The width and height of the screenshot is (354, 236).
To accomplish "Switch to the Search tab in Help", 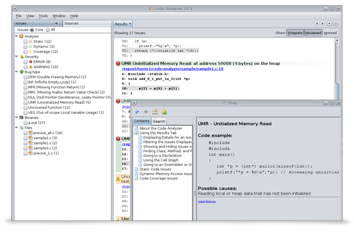I will click(159, 121).
